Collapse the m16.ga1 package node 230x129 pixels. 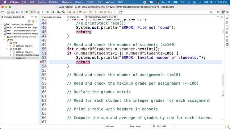[x=7, y=49]
